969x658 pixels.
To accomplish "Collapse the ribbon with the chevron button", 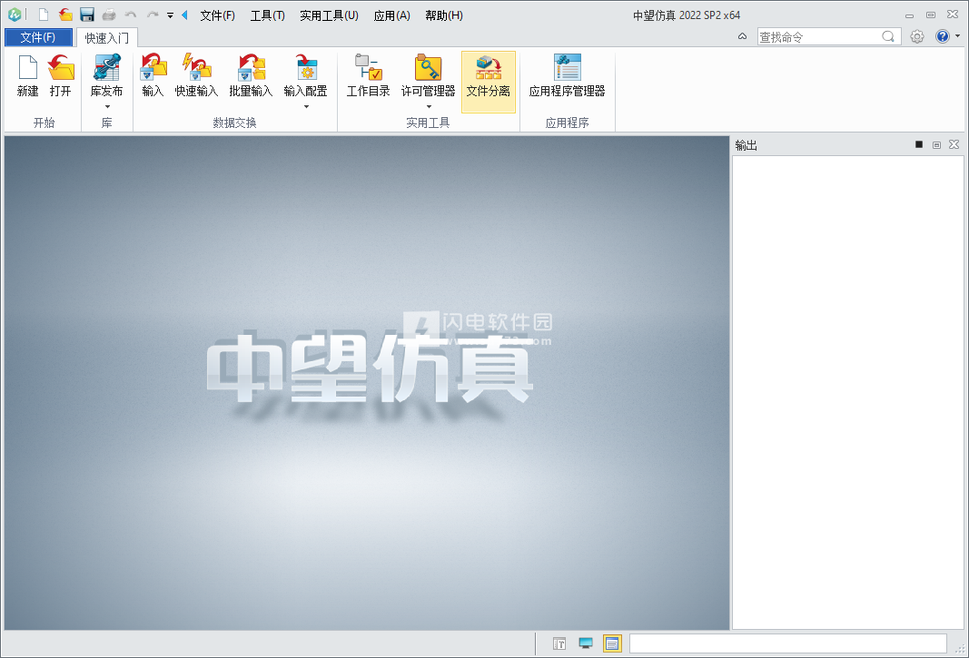I will 742,37.
